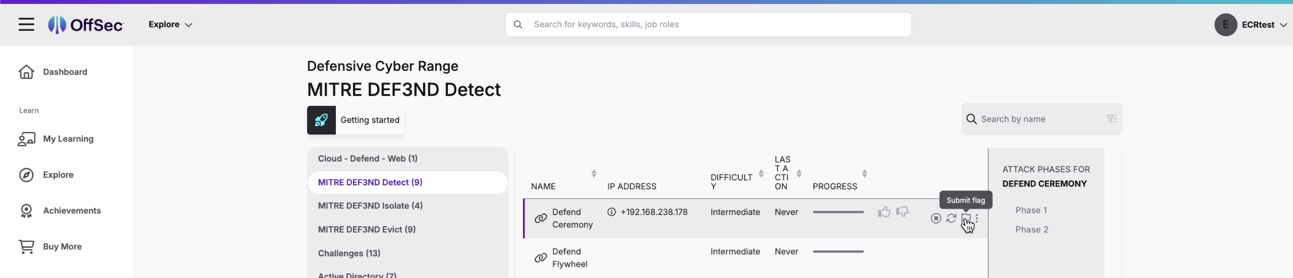Expand the Explore dropdown
Screen dimensions: 1293x278
point(170,24)
